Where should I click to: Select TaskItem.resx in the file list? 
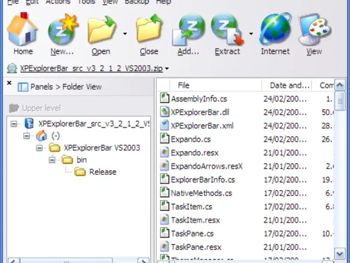(196, 220)
